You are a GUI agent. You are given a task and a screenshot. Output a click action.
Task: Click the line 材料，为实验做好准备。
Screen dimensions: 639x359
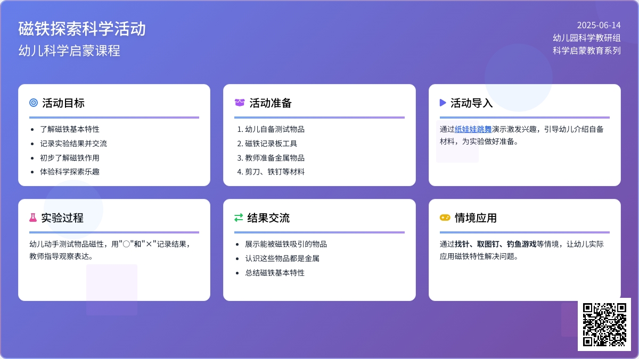pos(479,141)
